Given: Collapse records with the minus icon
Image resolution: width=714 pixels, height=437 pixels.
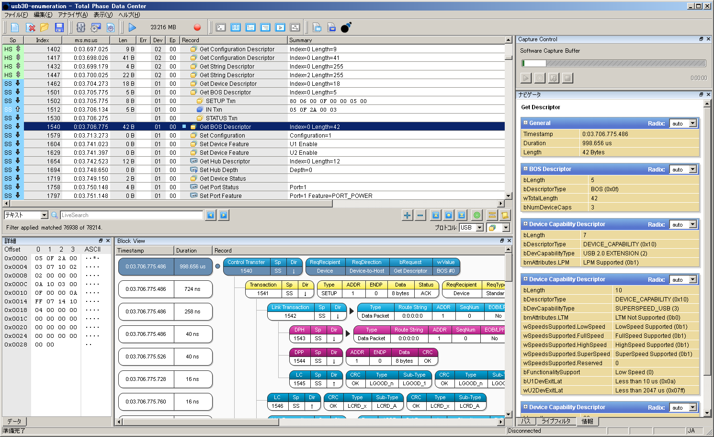Looking at the screenshot, I should 420,215.
